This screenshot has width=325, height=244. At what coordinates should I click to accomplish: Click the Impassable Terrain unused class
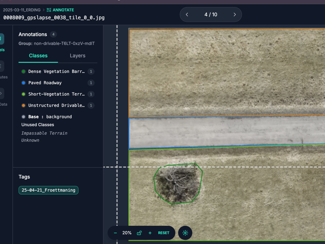[44, 133]
